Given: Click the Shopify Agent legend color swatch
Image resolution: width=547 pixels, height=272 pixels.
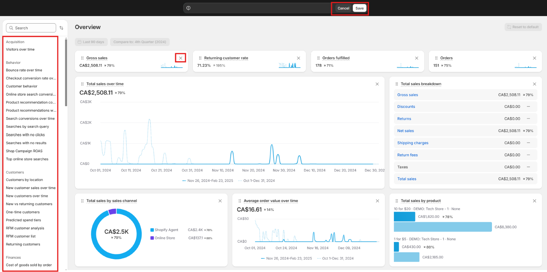Looking at the screenshot, I should click(152, 230).
